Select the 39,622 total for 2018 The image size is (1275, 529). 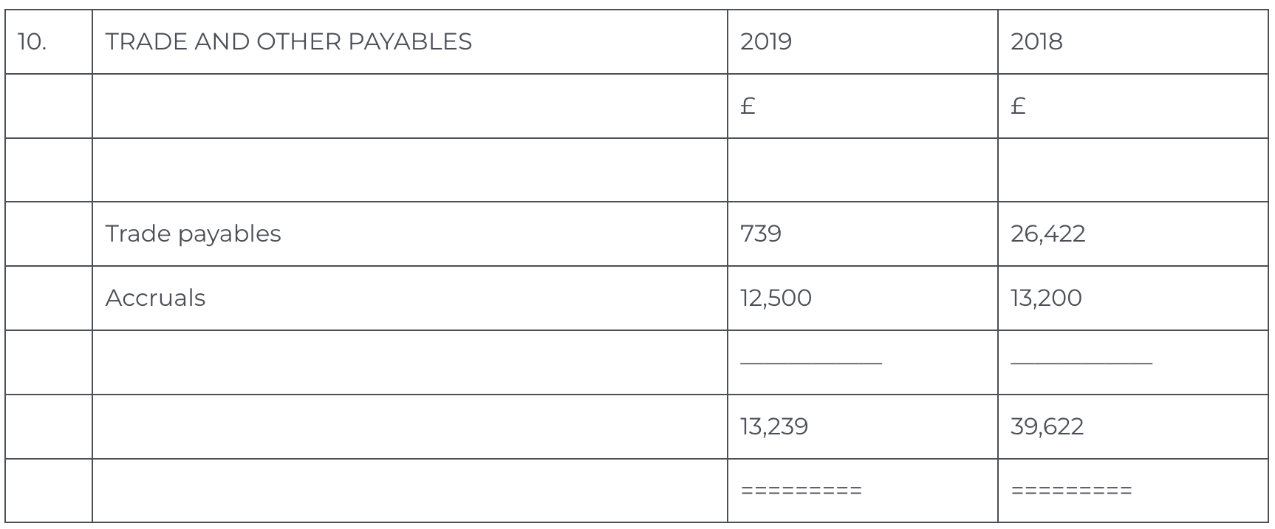pos(1047,427)
